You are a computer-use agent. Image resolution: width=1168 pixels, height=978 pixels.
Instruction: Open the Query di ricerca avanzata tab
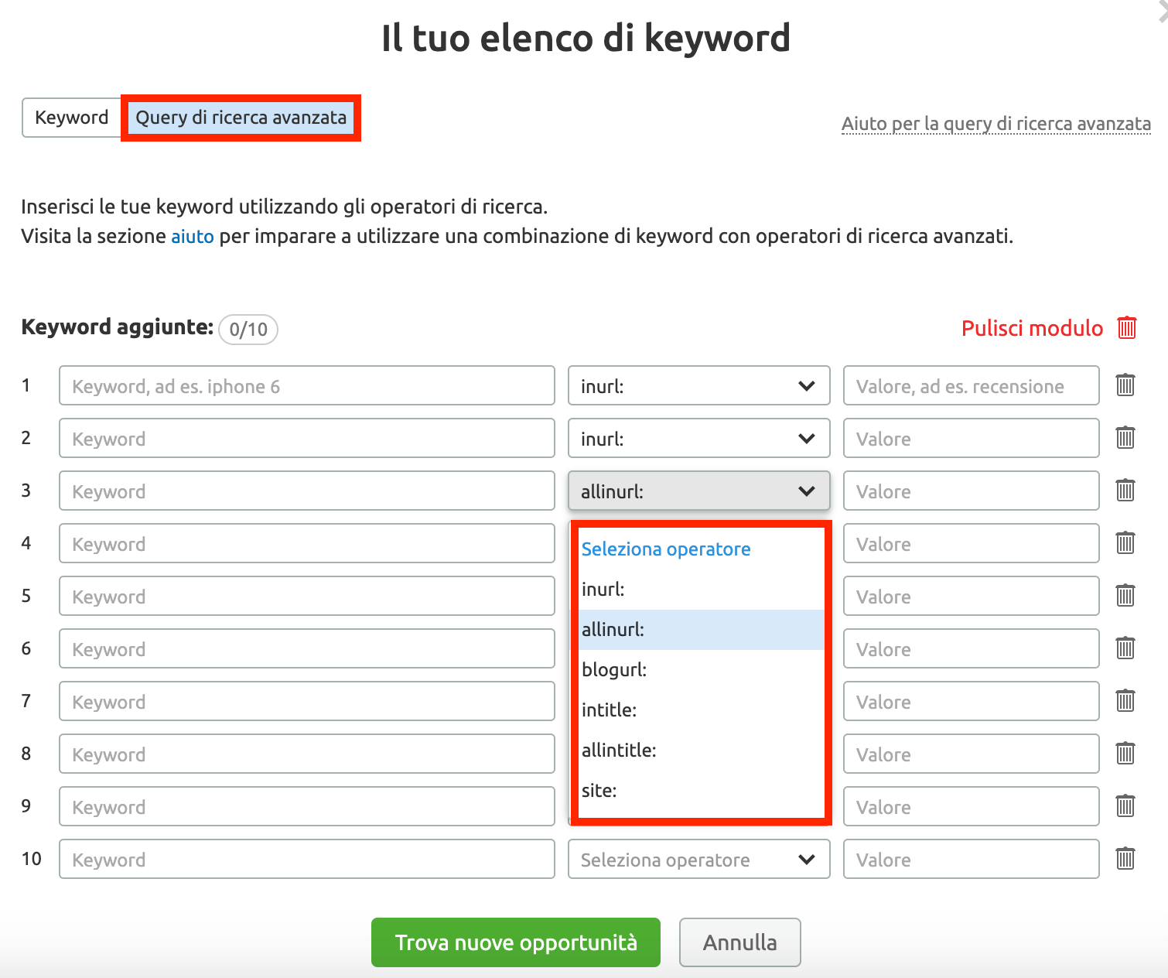(x=241, y=118)
